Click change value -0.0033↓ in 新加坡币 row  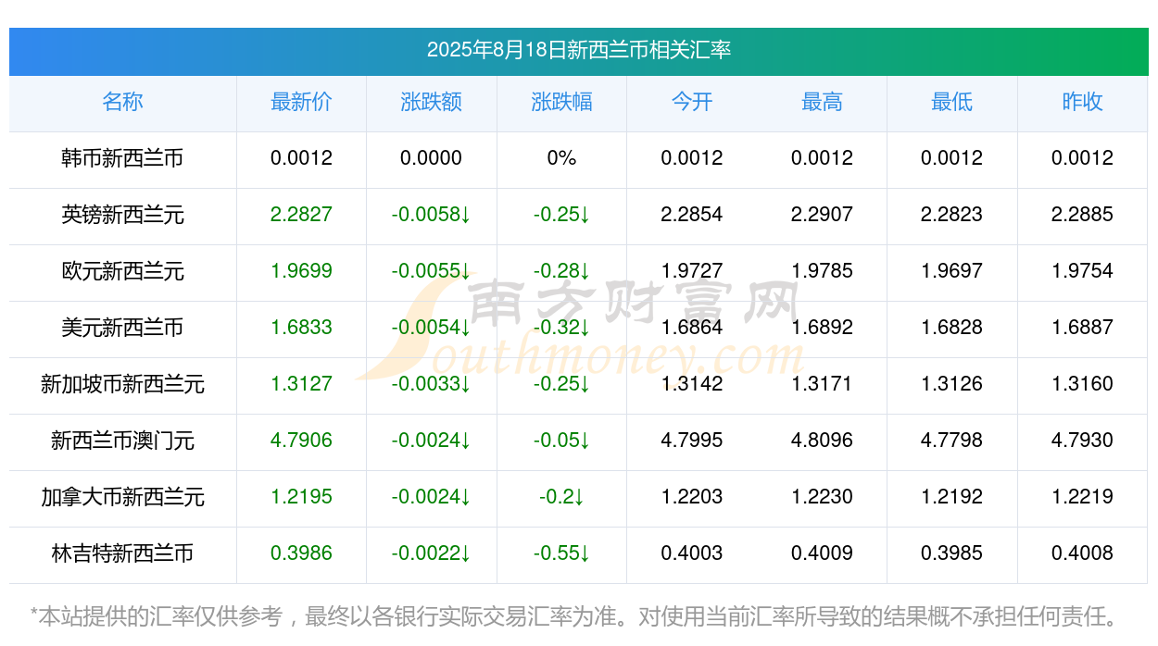click(x=431, y=384)
